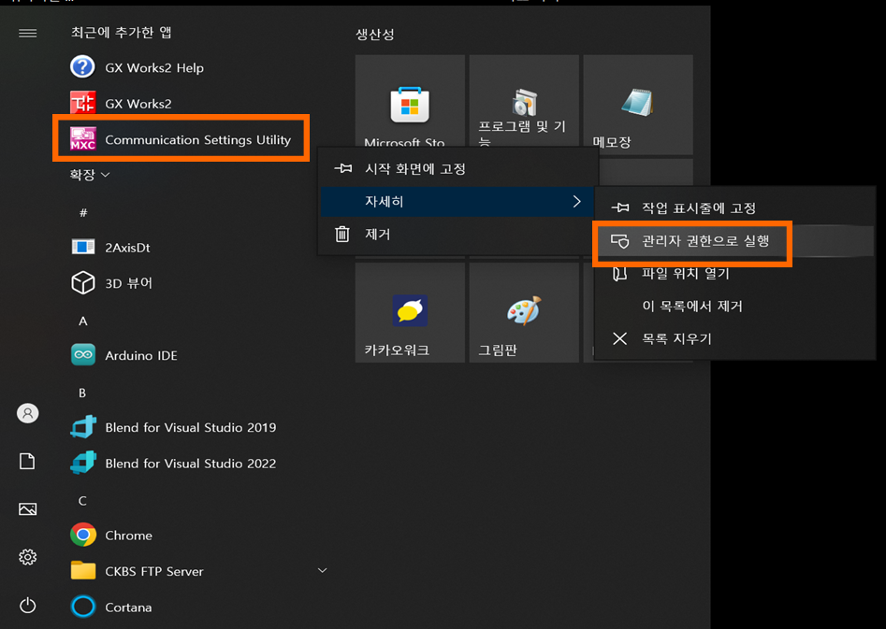
Task: Open Communication Settings Utility entry
Action: tap(181, 139)
